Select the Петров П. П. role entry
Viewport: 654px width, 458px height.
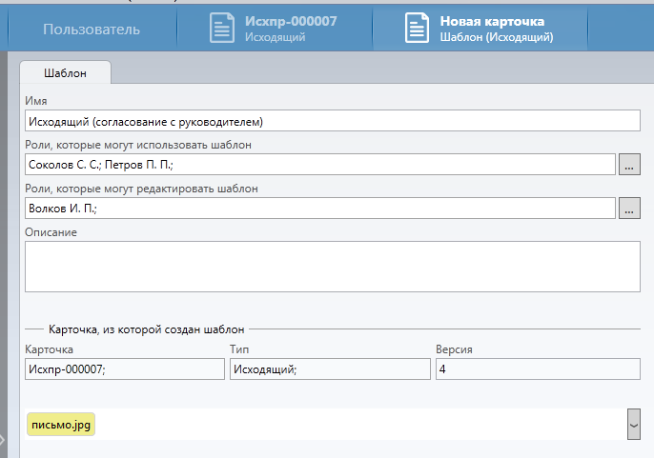[139, 165]
